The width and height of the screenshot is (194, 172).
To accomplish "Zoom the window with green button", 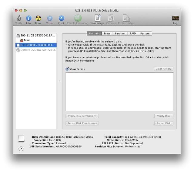I will (25, 10).
